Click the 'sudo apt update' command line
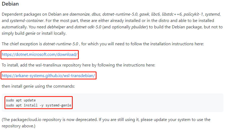This screenshot has height=130, width=225. coord(21,100)
